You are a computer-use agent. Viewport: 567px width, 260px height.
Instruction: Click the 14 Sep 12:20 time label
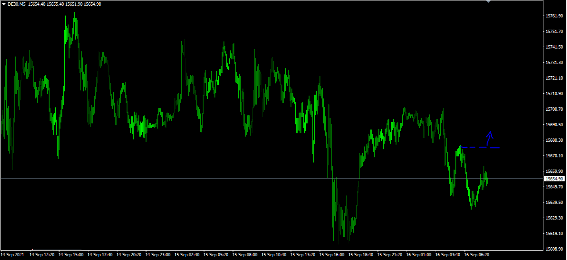tap(42, 255)
